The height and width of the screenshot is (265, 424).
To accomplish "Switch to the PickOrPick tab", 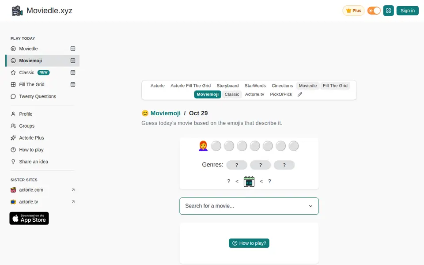I will pos(281,95).
